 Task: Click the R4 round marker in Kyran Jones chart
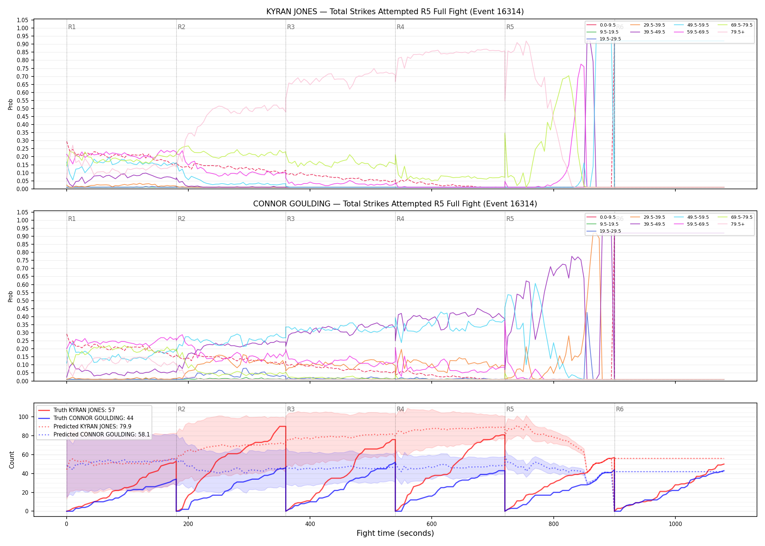click(400, 27)
